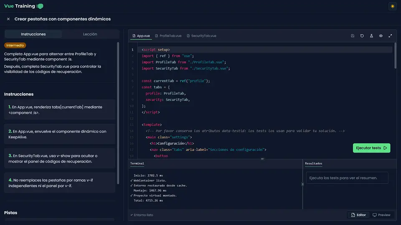
Task: Click the 'profile: ProfileTab,' code line
Action: 166,93
